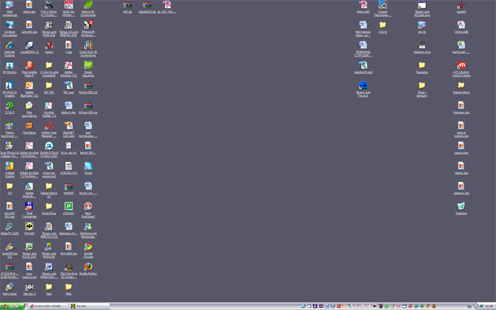The image size is (496, 310).
Task: Open the Nero Home shortcut
Action: click(x=10, y=287)
